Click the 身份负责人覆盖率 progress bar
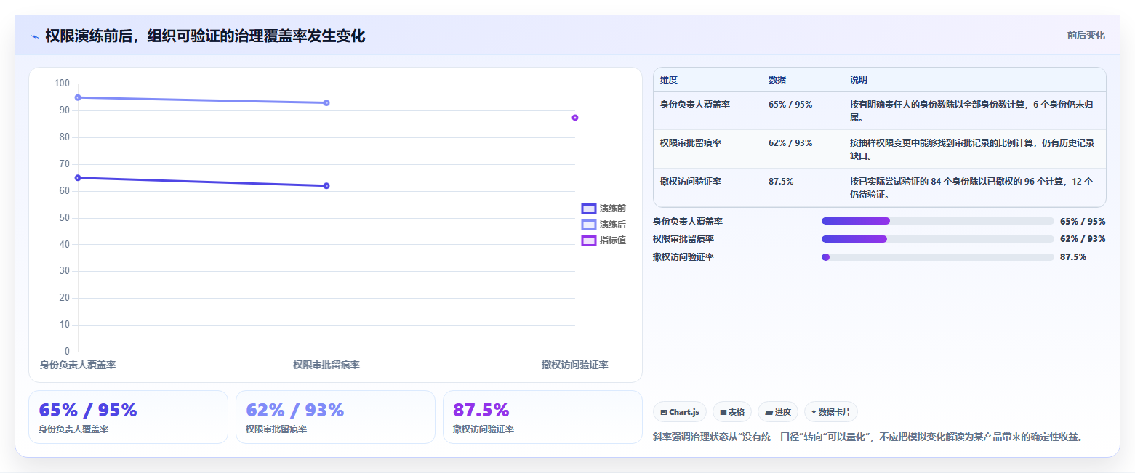Viewport: 1135px width, 473px height. (937, 221)
